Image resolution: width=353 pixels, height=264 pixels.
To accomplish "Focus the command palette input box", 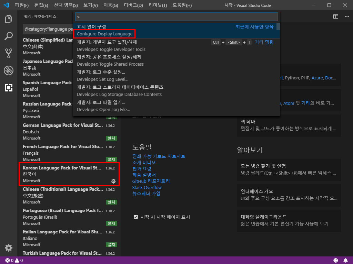I will pos(176,17).
